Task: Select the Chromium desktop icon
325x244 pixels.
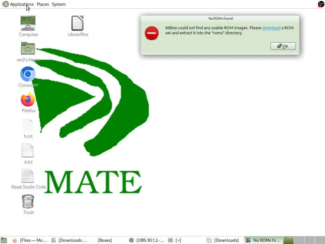Action: click(x=28, y=77)
